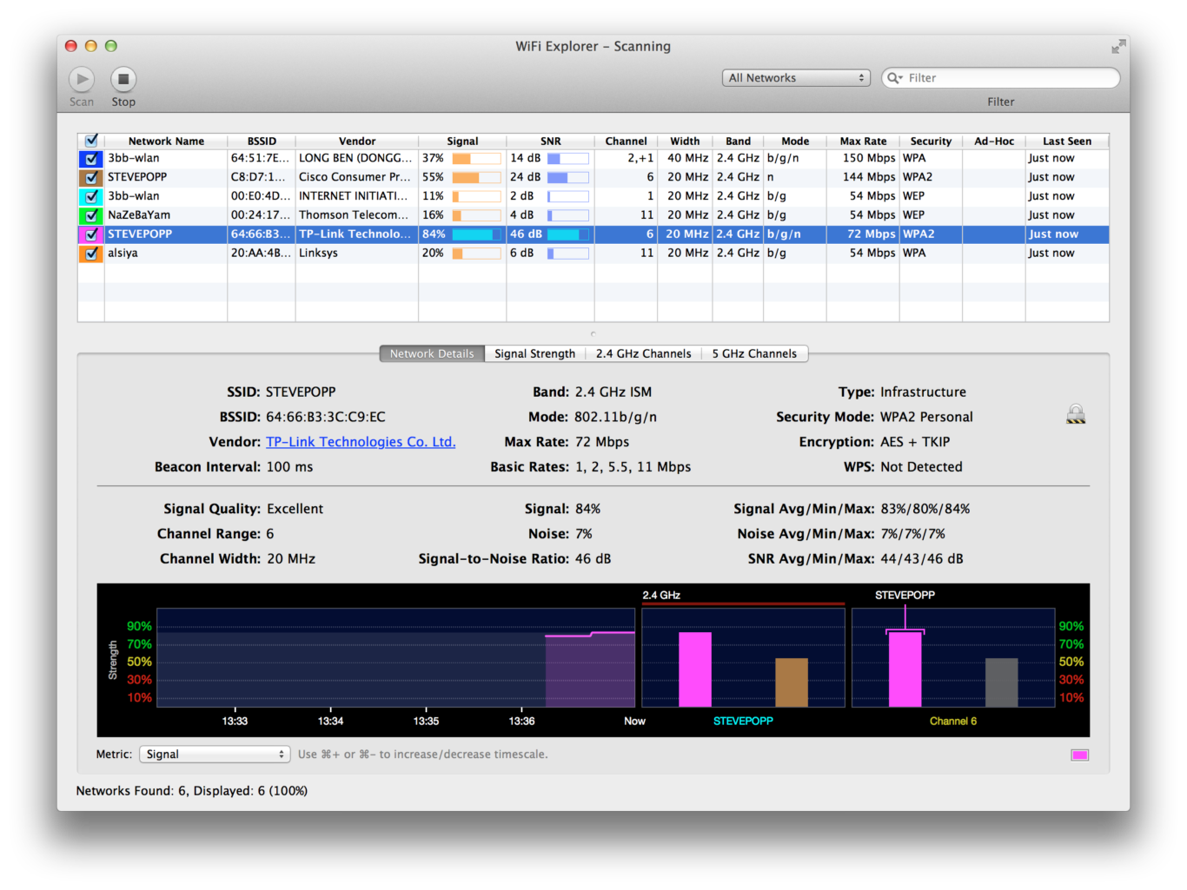This screenshot has width=1187, height=890.
Task: Click the magenta graph color swatch
Action: tap(1079, 755)
